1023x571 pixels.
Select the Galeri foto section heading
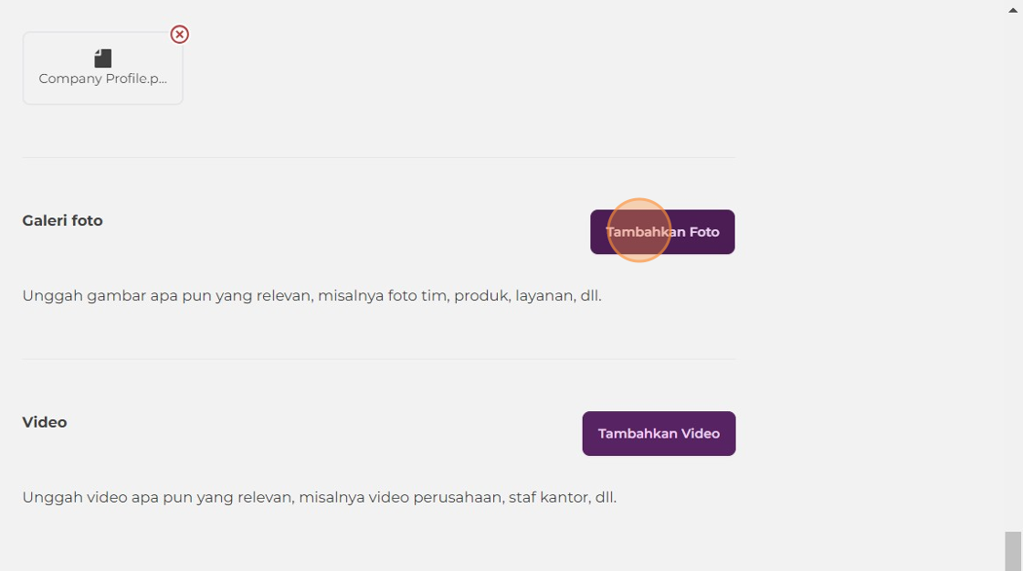[63, 220]
